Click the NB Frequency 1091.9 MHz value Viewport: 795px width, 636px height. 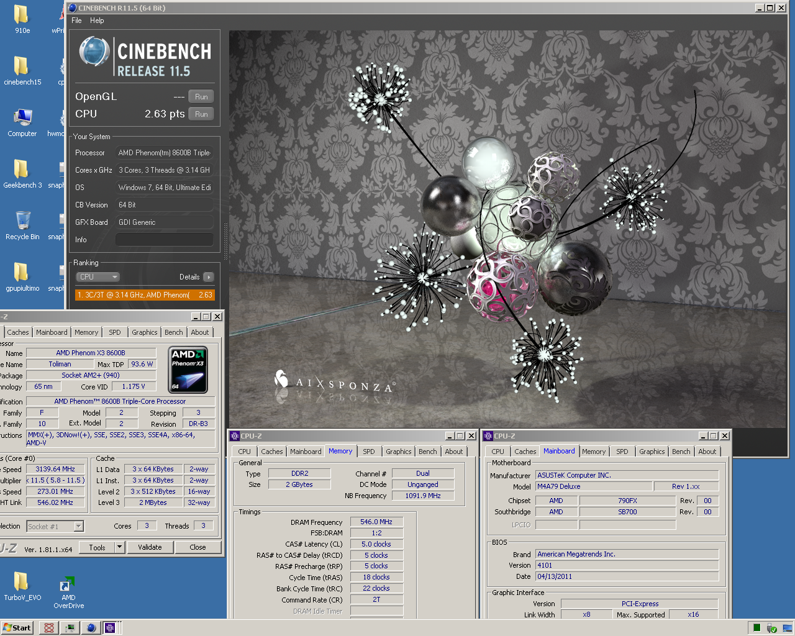click(423, 496)
